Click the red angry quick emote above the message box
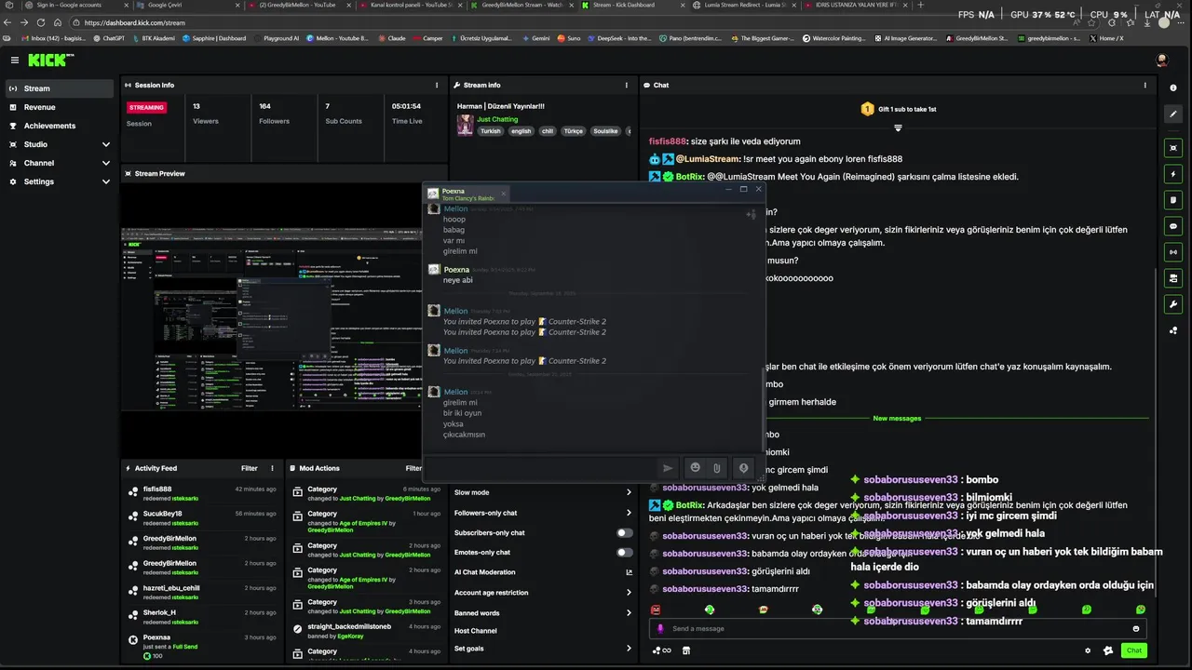This screenshot has width=1192, height=670. [x=656, y=610]
